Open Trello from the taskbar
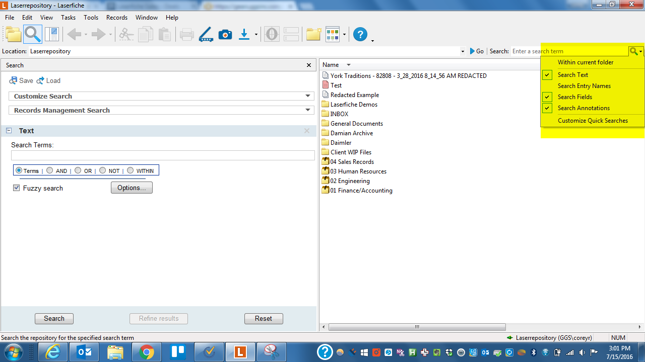 tap(178, 352)
